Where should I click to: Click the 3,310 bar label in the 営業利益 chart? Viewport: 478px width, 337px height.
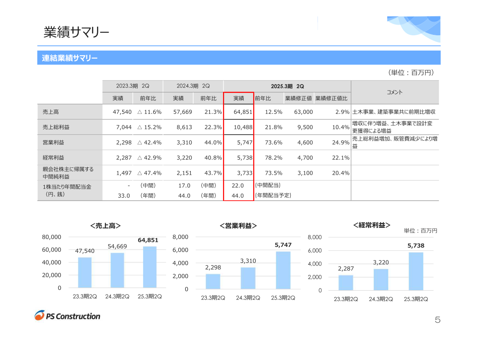click(x=248, y=261)
